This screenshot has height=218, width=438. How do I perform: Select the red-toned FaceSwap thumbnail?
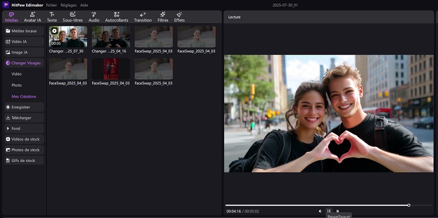[x=111, y=69]
